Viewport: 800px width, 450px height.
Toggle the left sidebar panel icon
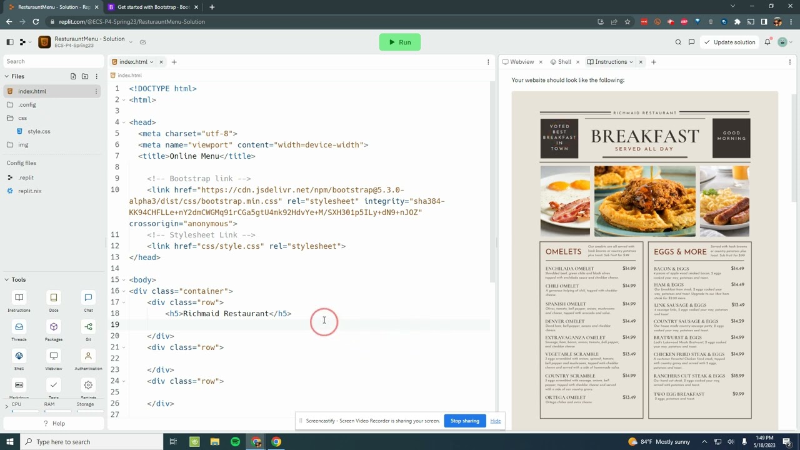coord(10,42)
